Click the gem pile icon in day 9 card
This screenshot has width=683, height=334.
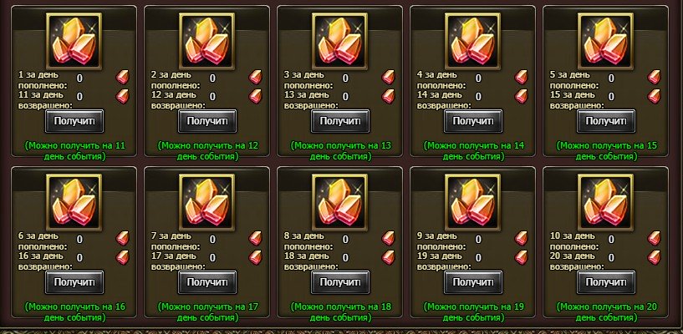(x=473, y=202)
